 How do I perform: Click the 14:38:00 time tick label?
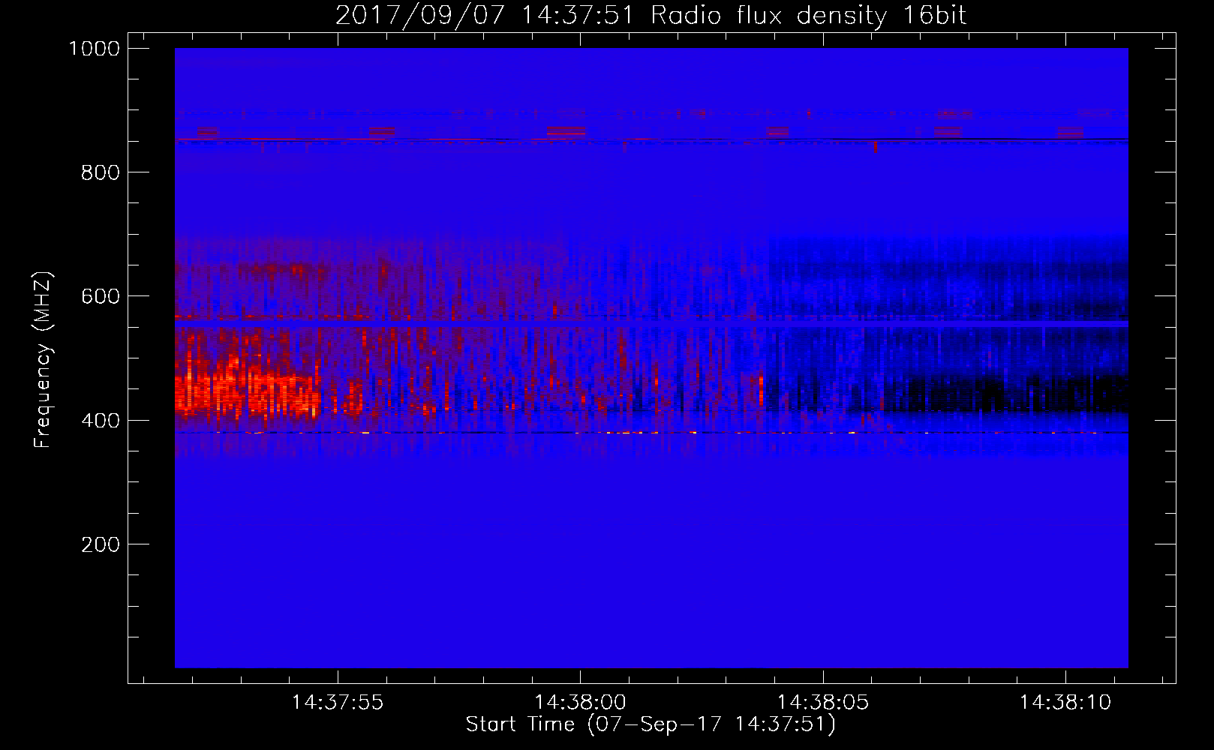[580, 703]
